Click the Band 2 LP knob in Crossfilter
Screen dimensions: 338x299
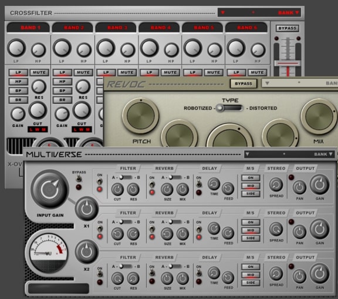point(62,48)
